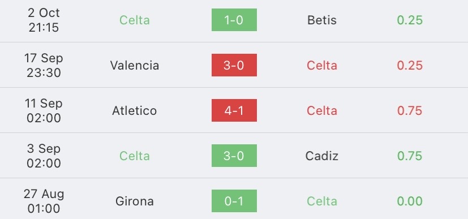Click green Celta in the Girona match row
Screen dimensions: 468x219
(x=322, y=201)
